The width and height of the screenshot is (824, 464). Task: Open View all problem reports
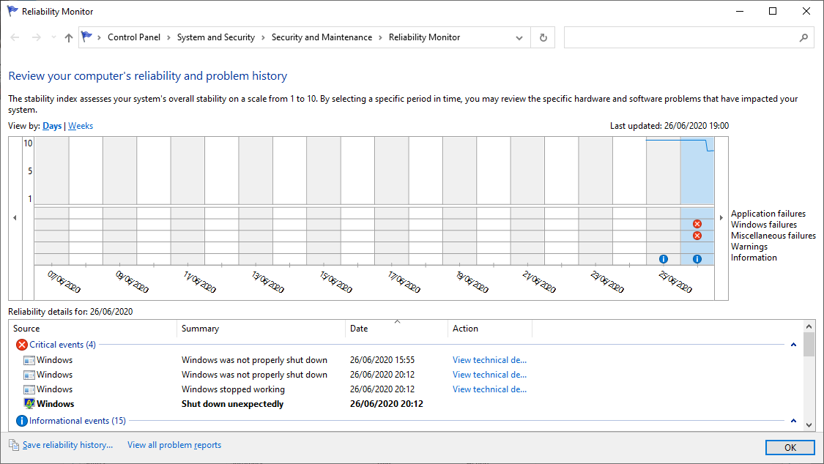(x=174, y=445)
